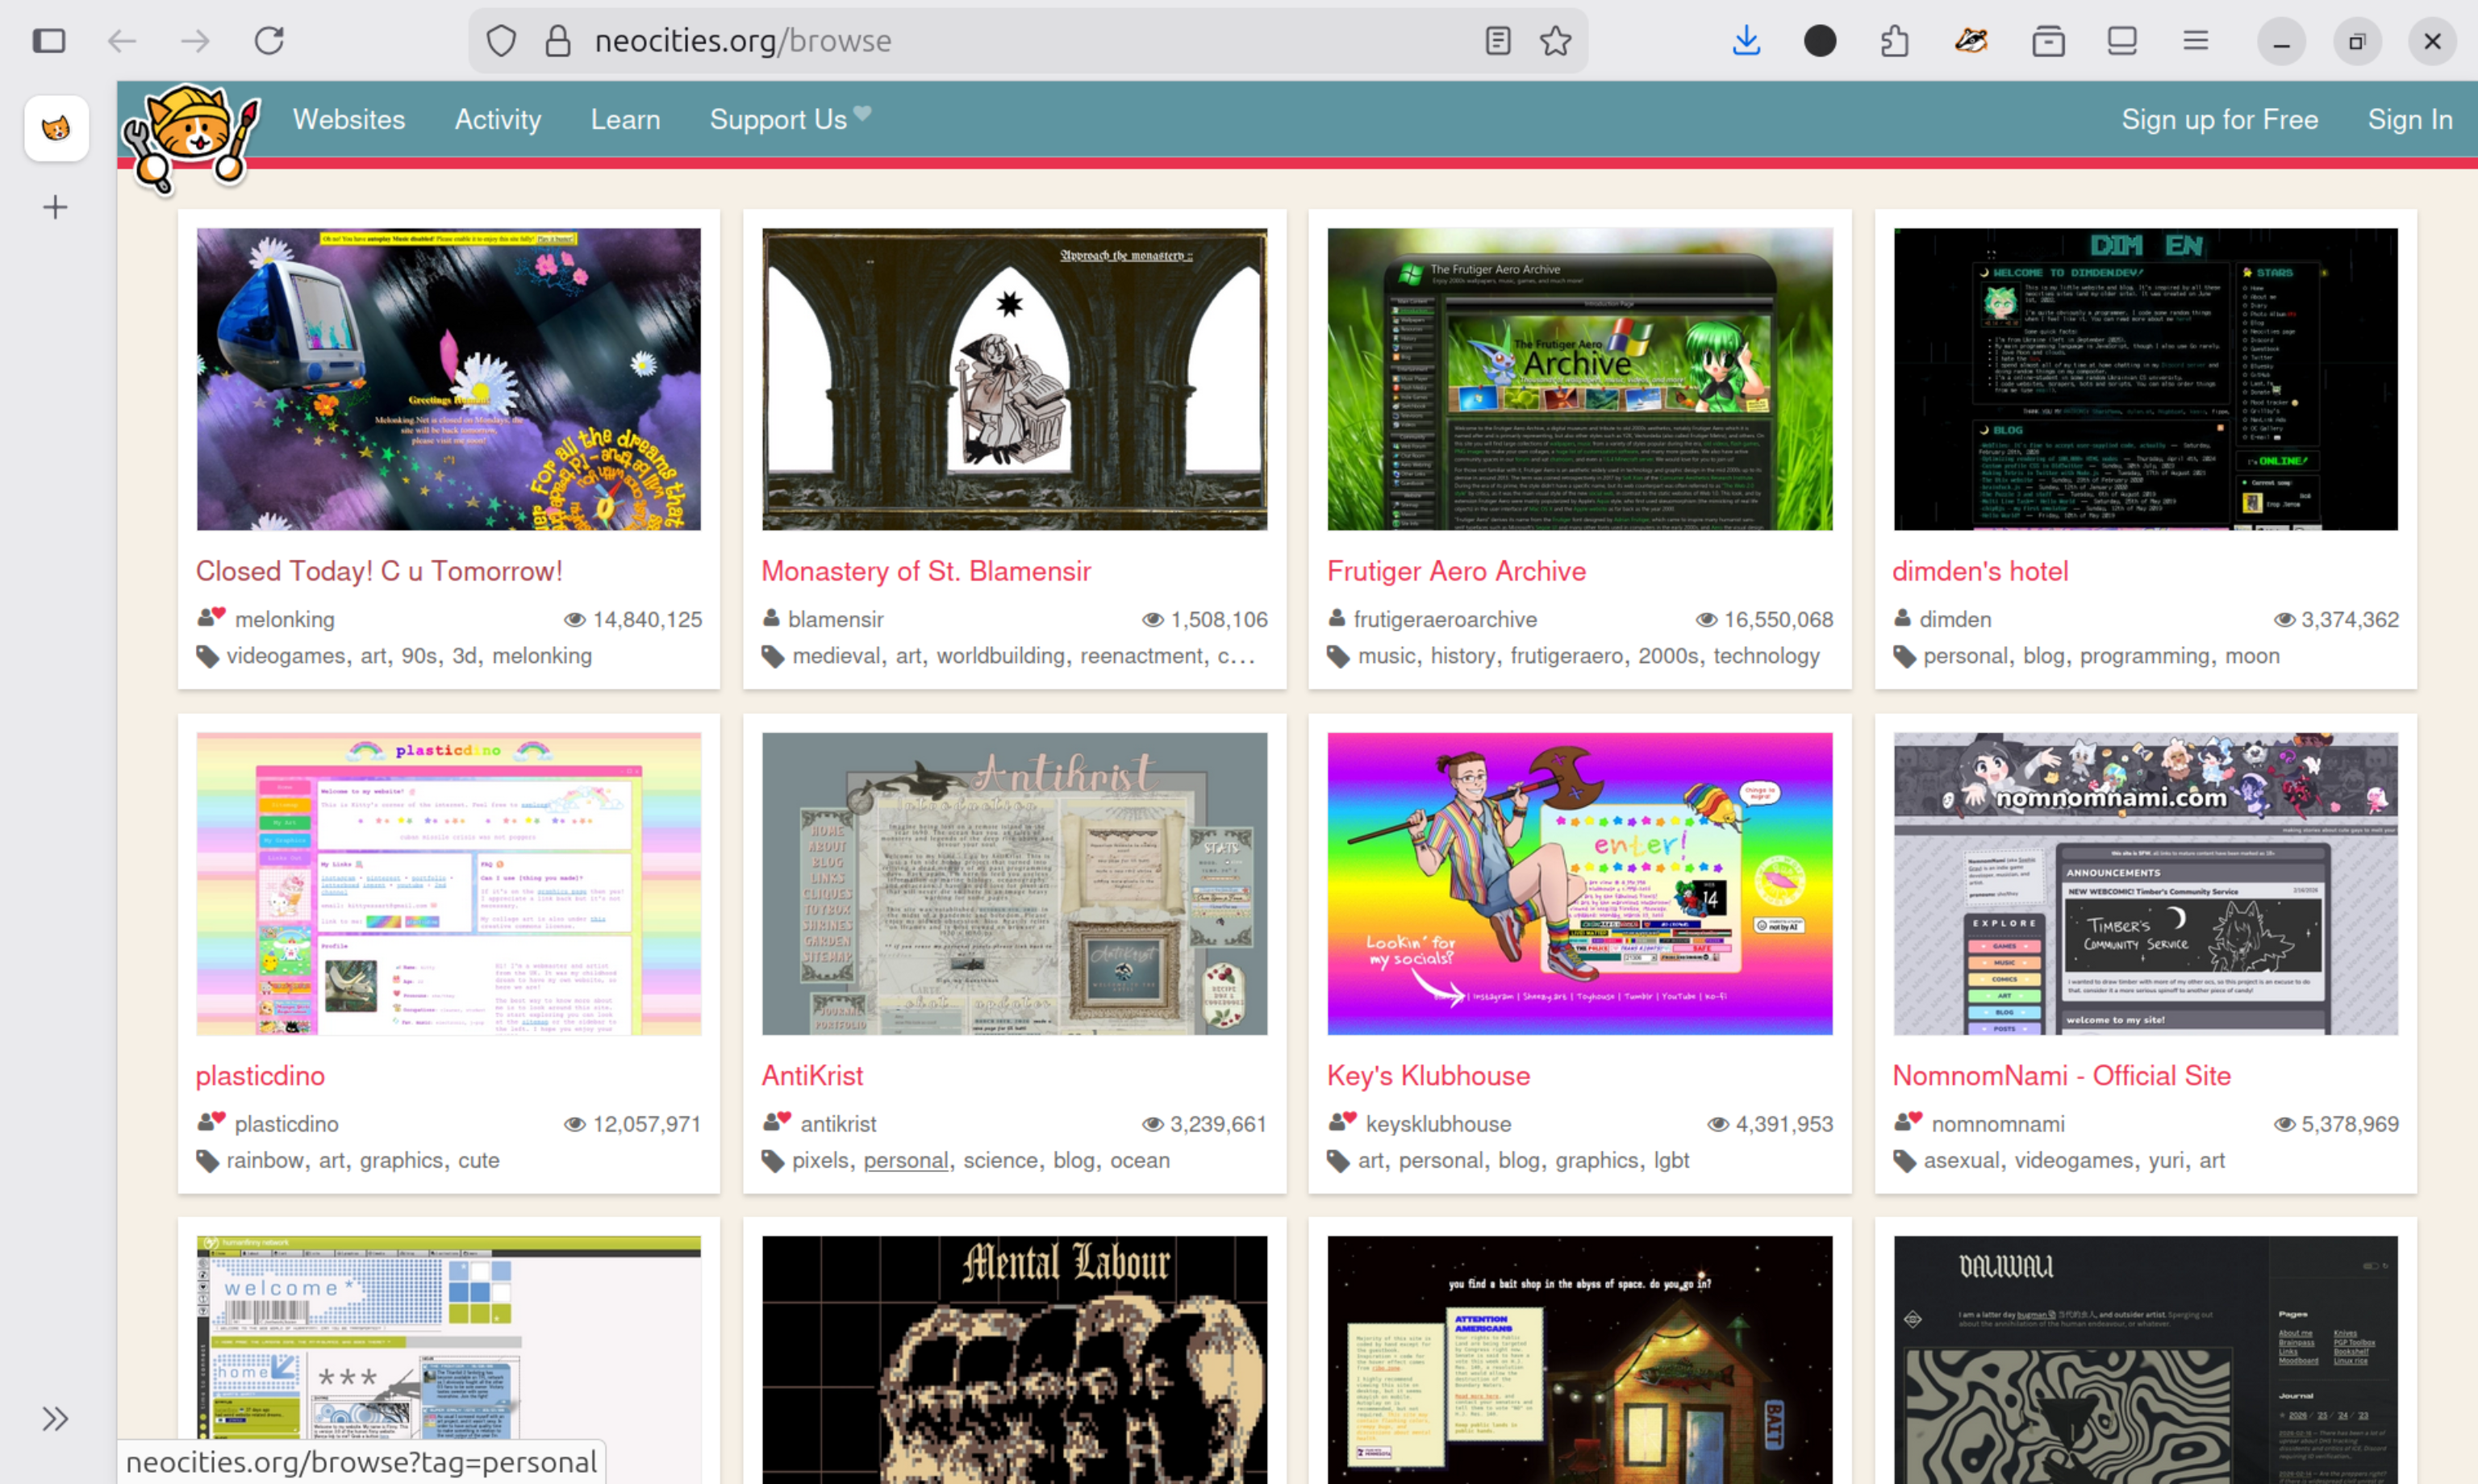Open a new tab with plus
Image resolution: width=2478 pixels, height=1484 pixels.
click(x=55, y=207)
